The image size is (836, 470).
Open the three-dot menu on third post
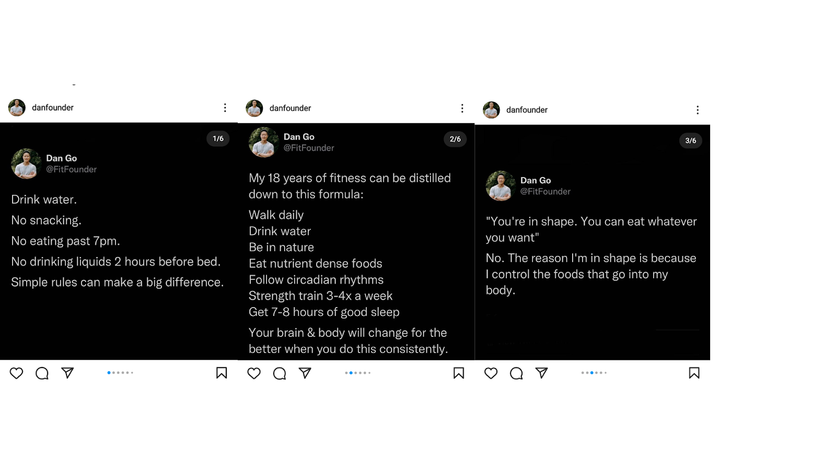point(698,110)
